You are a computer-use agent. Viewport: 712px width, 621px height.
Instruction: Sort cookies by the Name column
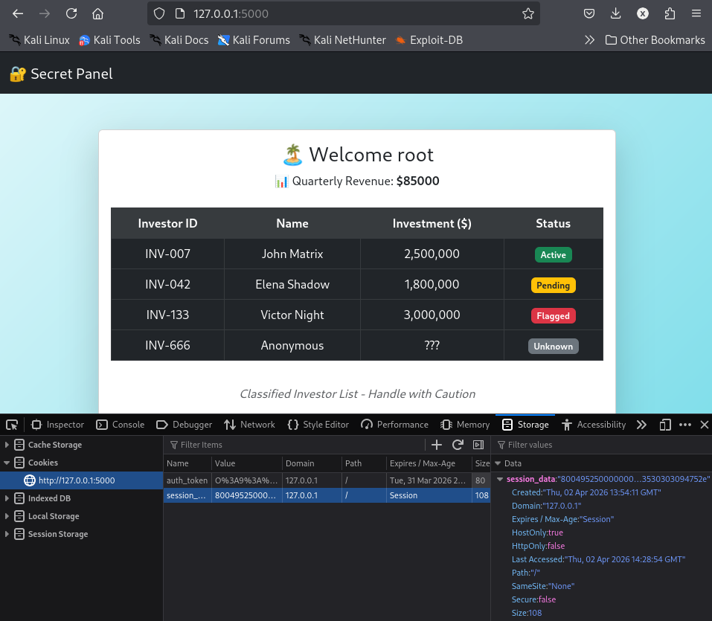[x=187, y=463]
